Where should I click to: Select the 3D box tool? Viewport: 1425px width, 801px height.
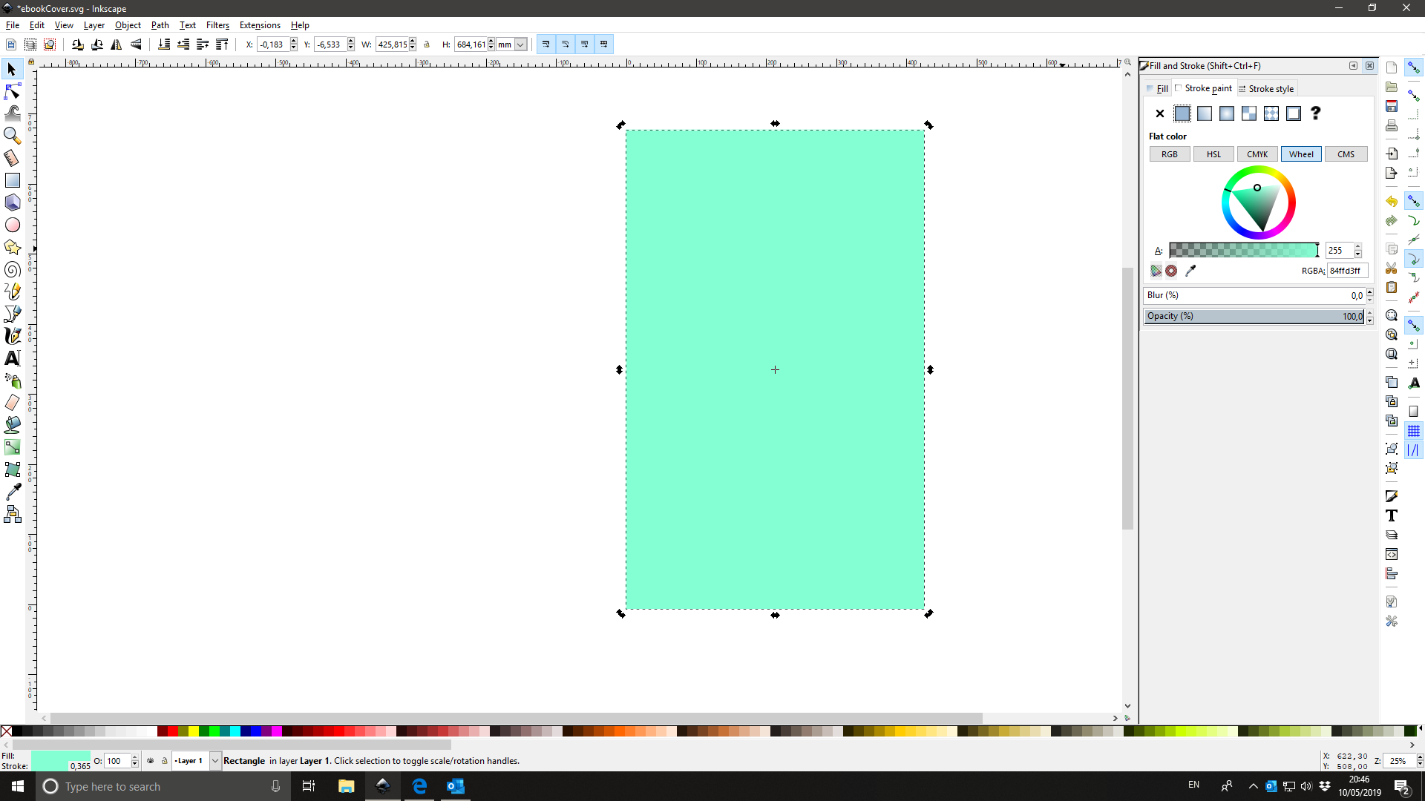(12, 202)
